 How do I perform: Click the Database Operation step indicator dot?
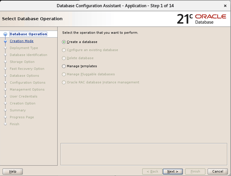tap(5, 34)
